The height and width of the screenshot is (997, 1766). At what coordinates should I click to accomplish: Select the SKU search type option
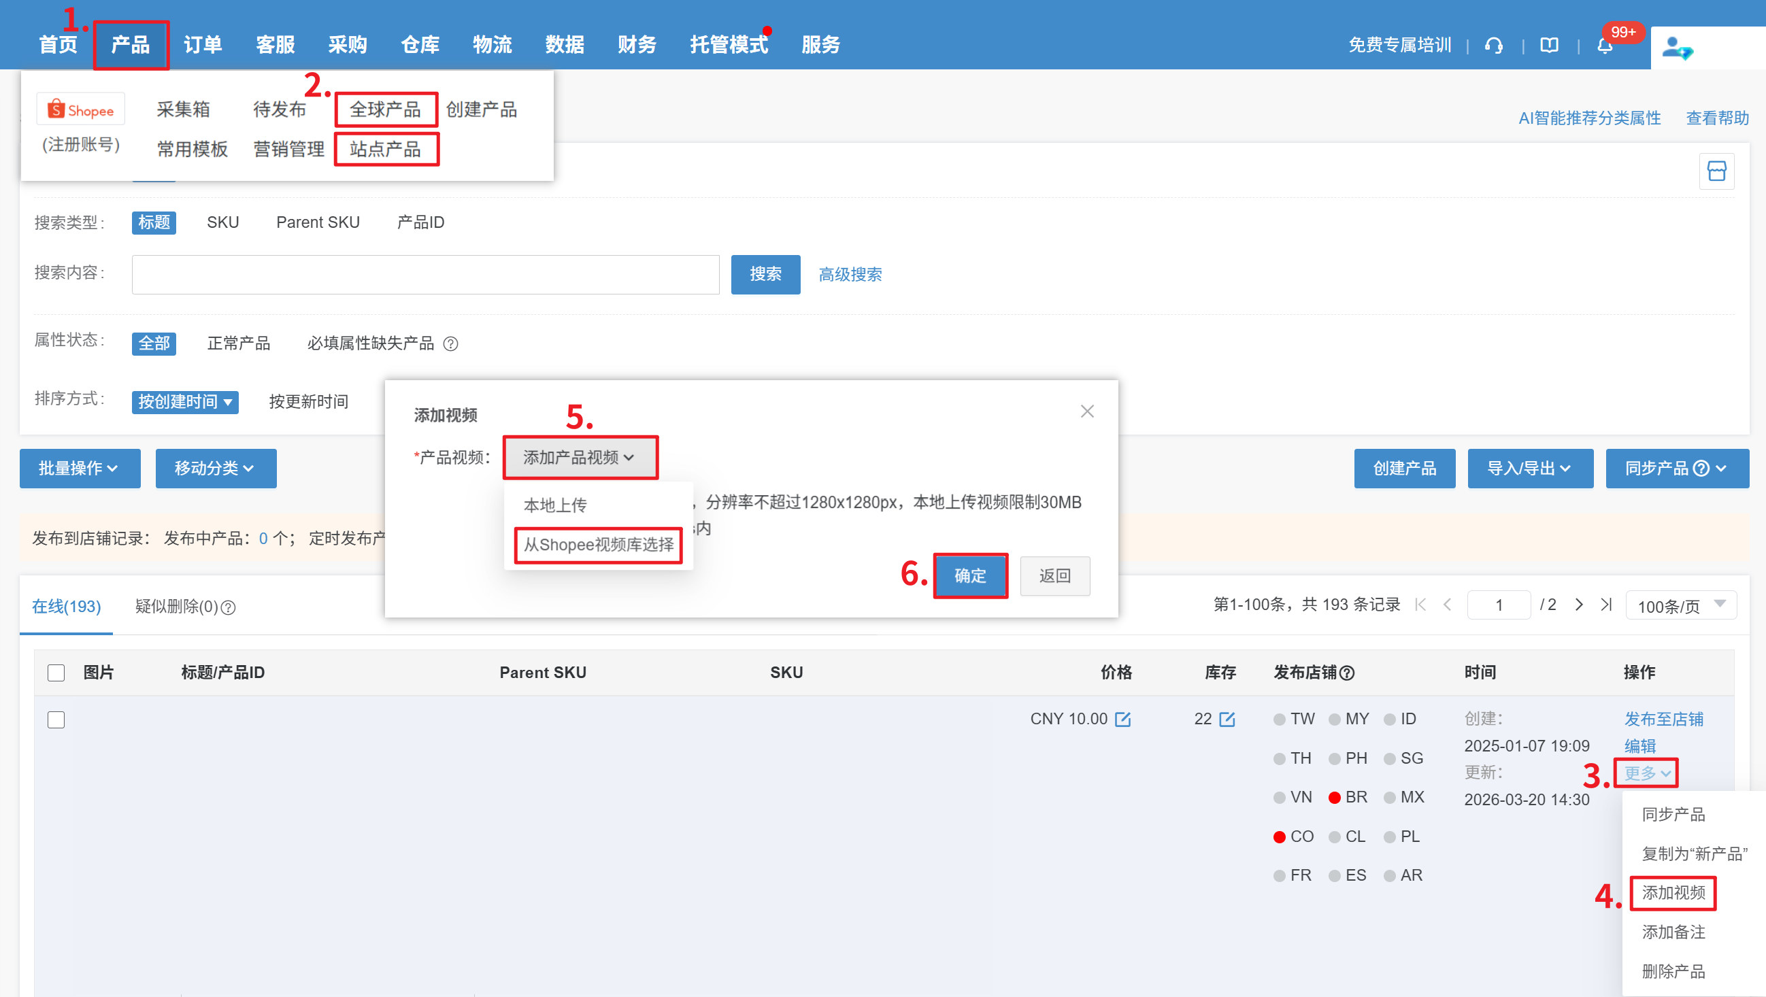223,222
